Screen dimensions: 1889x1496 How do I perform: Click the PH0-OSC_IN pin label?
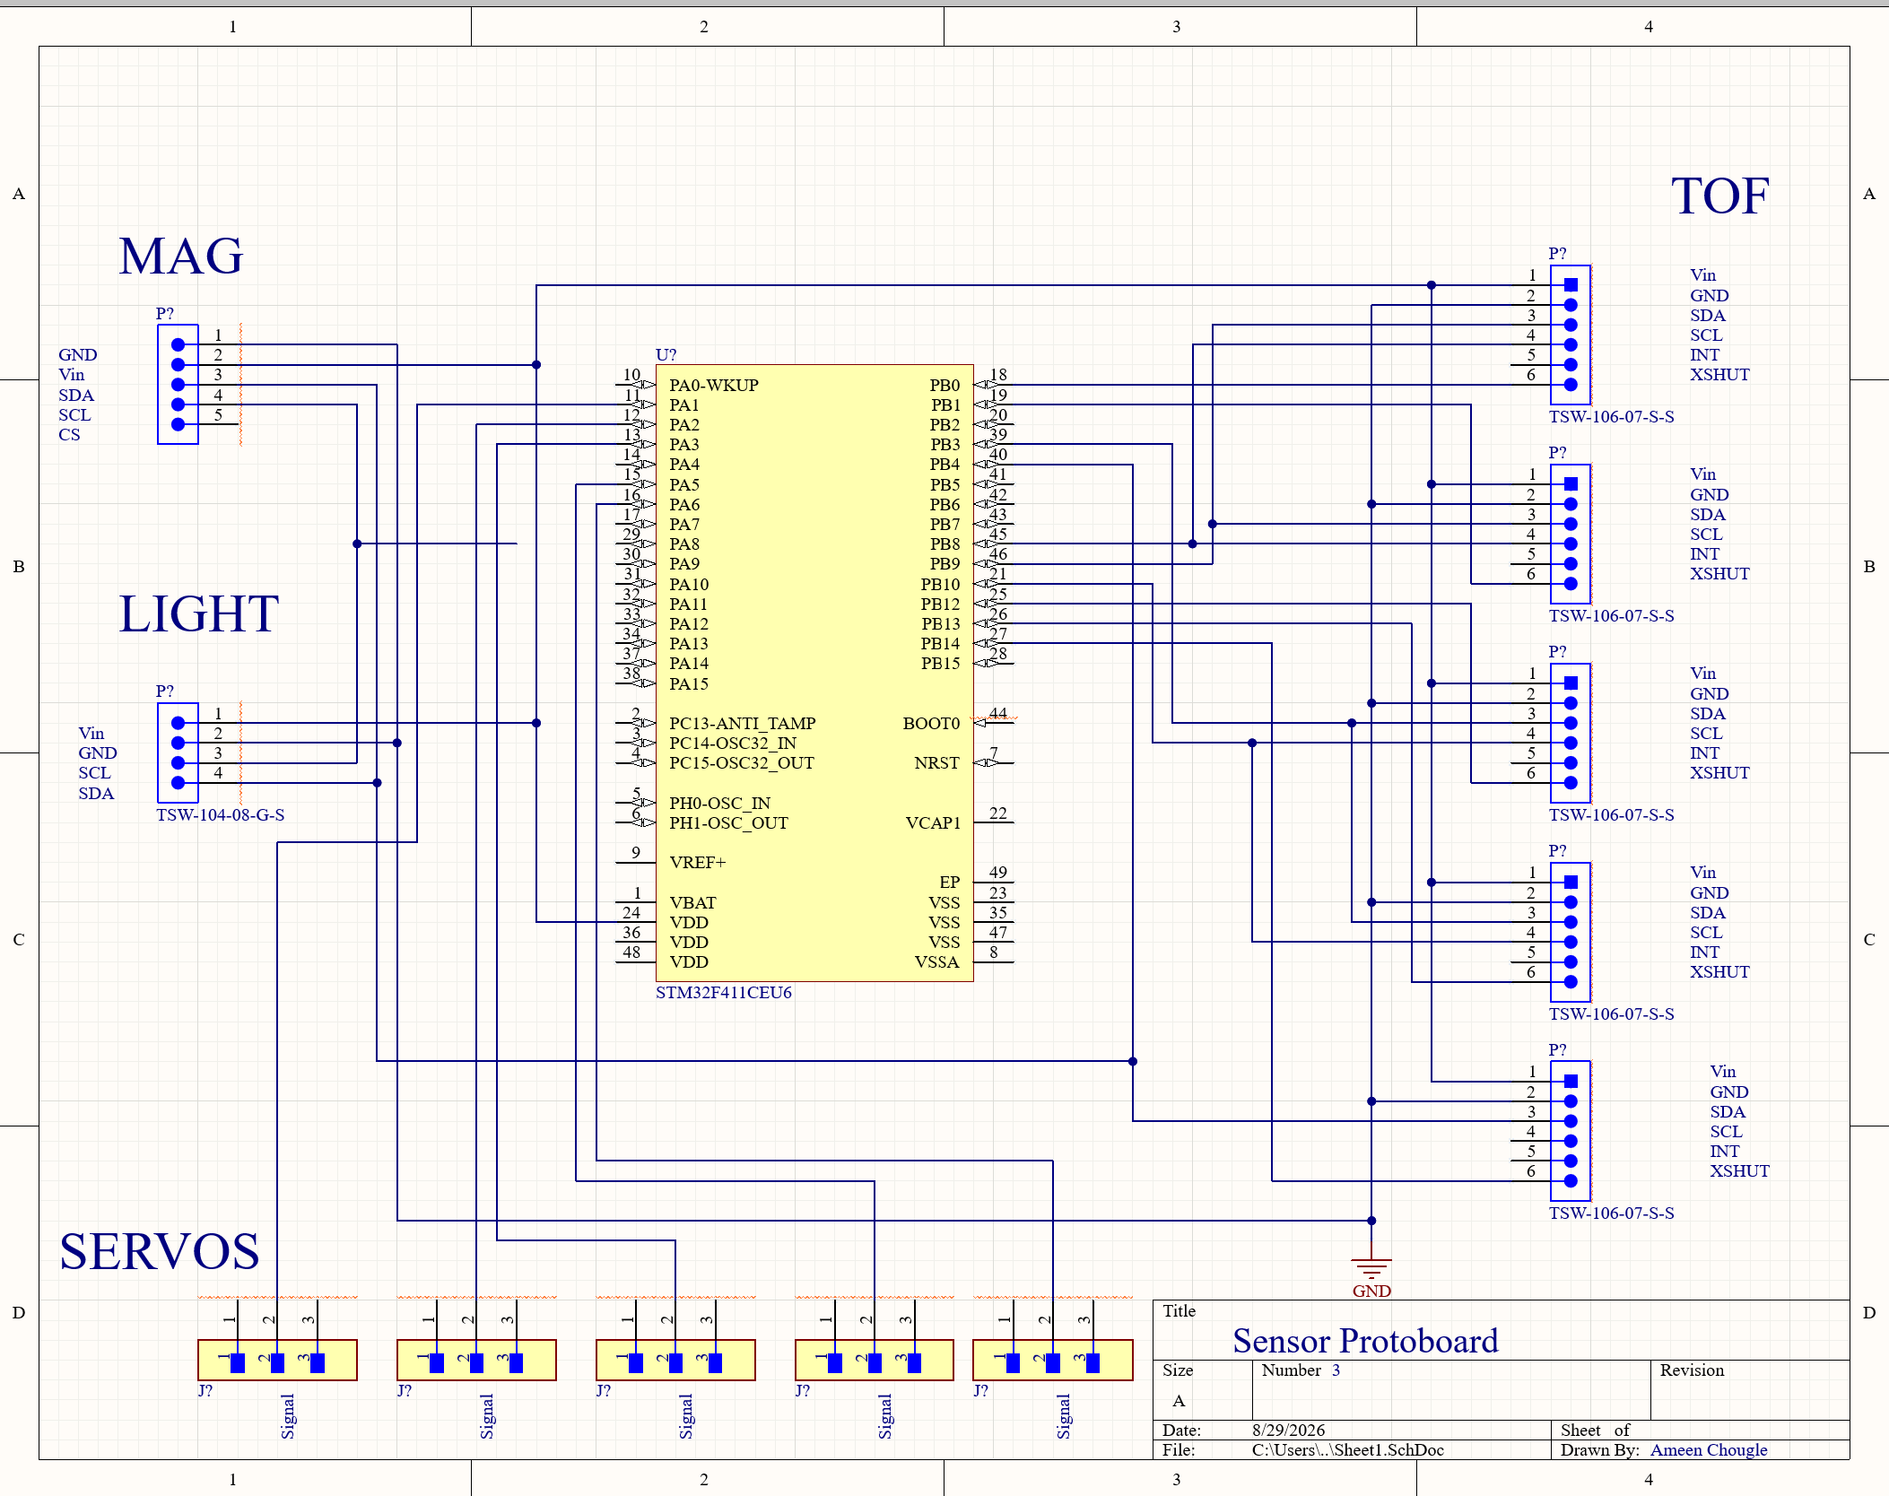pyautogui.click(x=719, y=804)
